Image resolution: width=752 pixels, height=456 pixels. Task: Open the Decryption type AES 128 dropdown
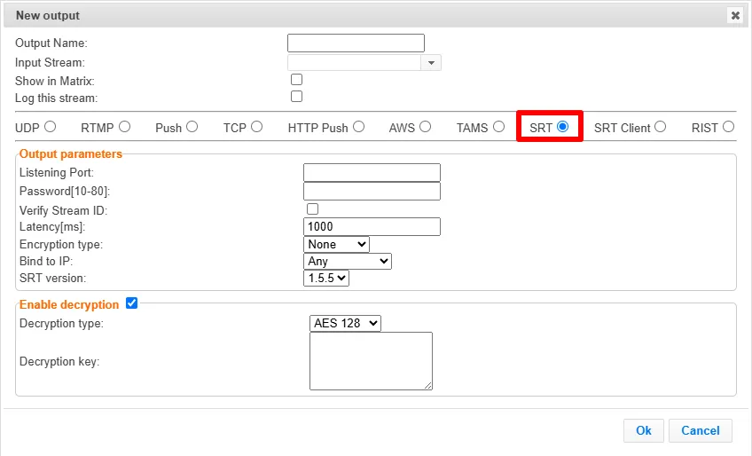click(x=345, y=324)
